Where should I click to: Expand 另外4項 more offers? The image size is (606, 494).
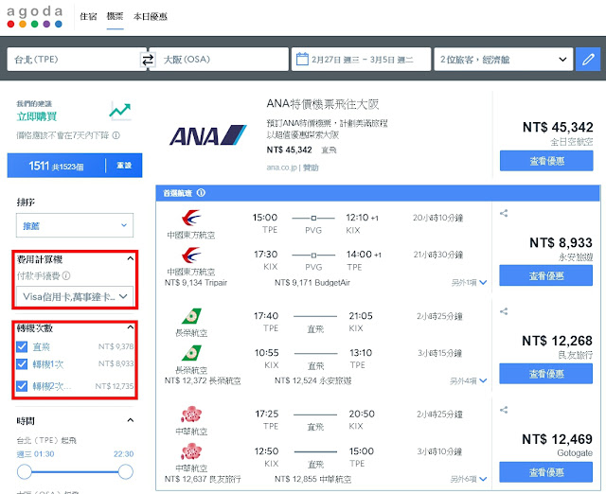468,380
